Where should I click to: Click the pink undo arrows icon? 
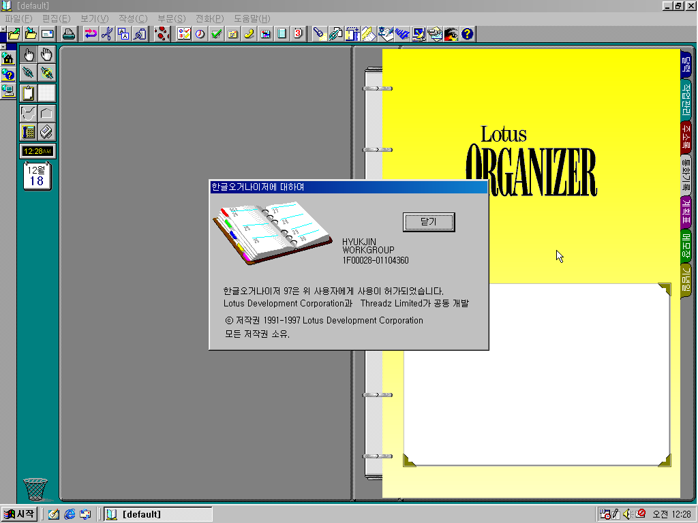91,34
